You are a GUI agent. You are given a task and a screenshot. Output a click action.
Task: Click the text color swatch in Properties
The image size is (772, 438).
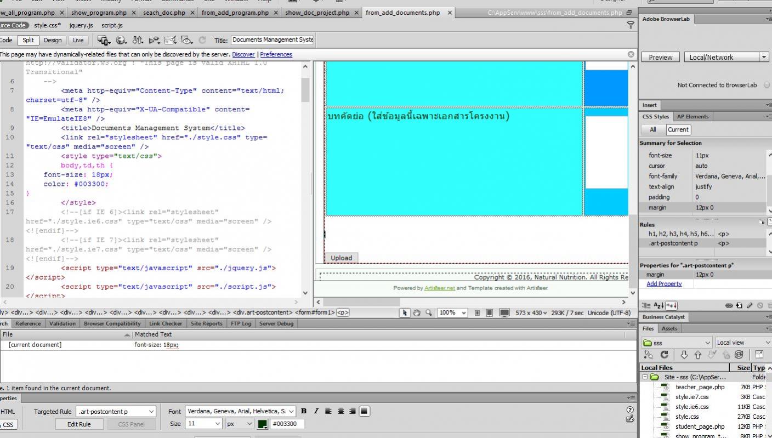(263, 424)
